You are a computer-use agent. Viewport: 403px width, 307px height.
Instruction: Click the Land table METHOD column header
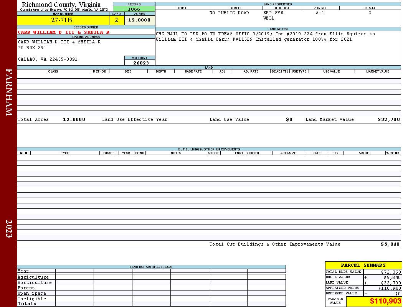[x=99, y=71]
